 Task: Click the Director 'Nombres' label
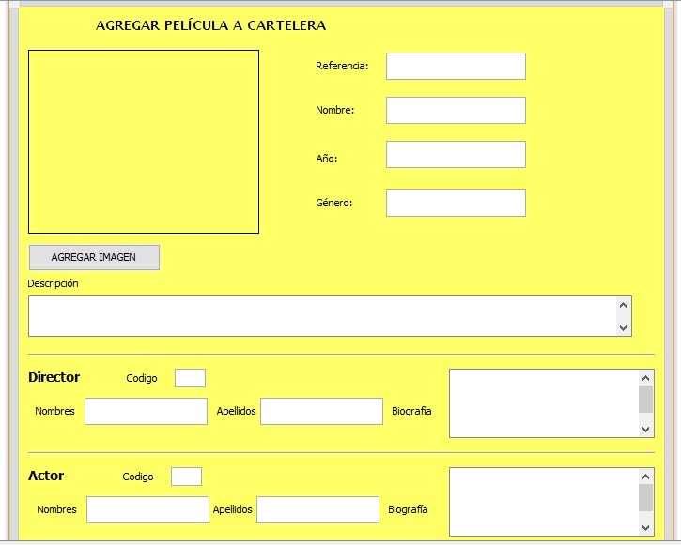click(x=54, y=411)
